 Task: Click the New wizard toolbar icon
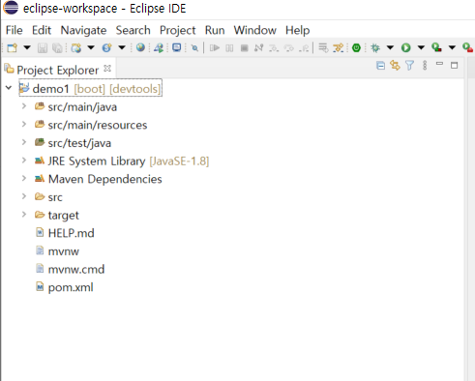[13, 48]
